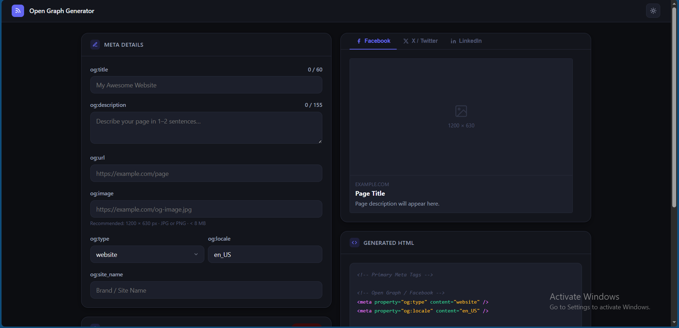
Task: Click the Open Graph Generator title text
Action: pos(62,11)
